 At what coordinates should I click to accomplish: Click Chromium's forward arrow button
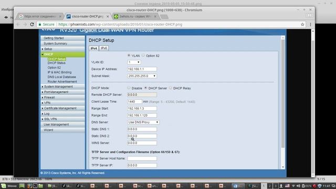[x=25, y=25]
